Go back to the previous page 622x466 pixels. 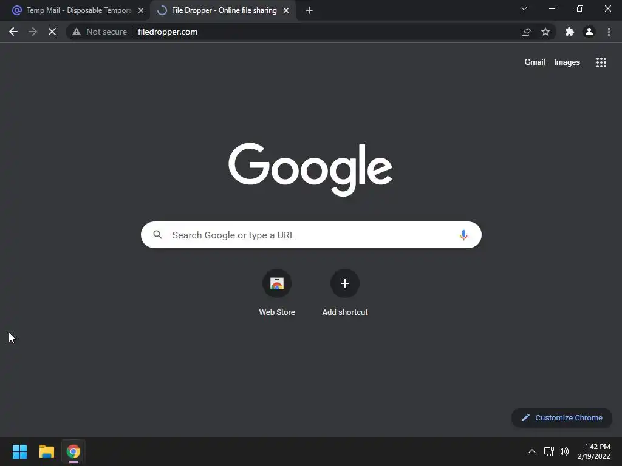pos(13,32)
